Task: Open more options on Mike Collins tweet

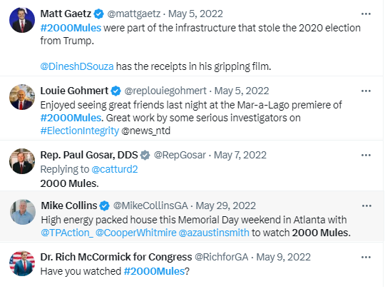Action: [x=366, y=206]
